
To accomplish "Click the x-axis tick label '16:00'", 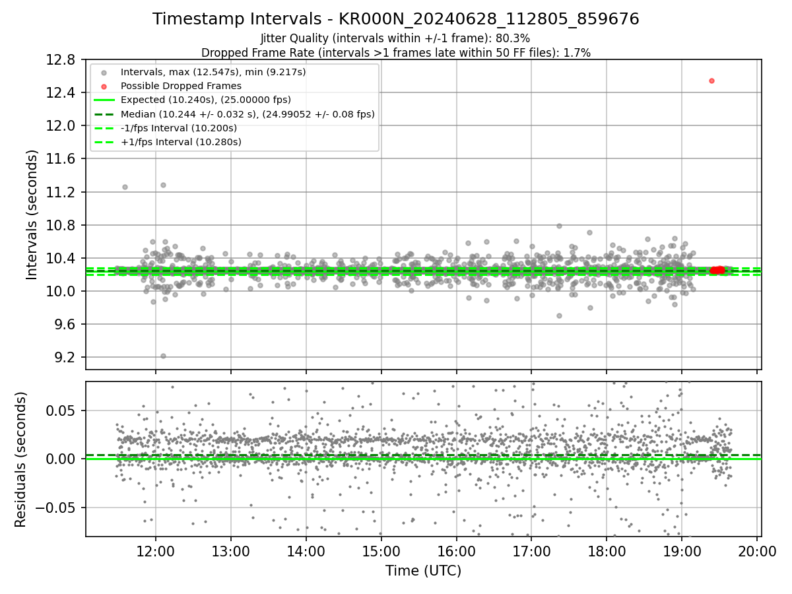I will (x=457, y=551).
